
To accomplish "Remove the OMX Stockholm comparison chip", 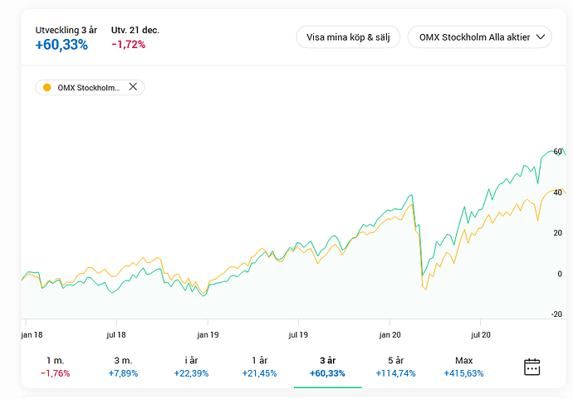I will [x=133, y=87].
